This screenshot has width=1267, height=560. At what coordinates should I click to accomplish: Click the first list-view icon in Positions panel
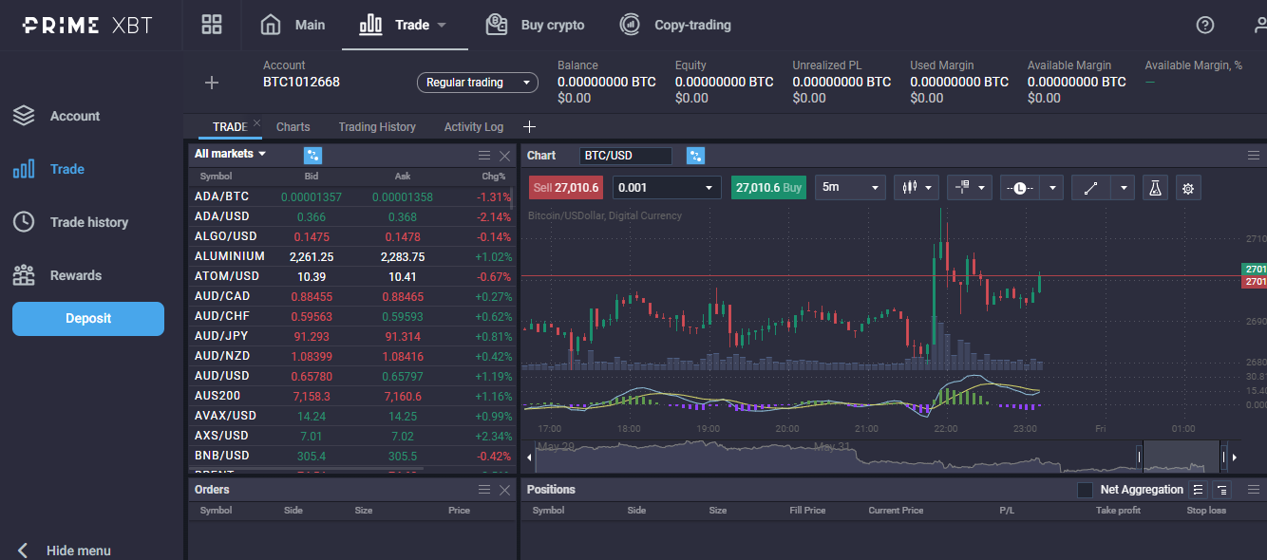pyautogui.click(x=1199, y=490)
